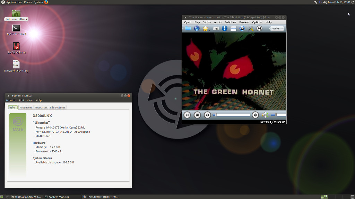Open the SMPlayer Open menu
The height and width of the screenshot is (199, 355).
(188, 22)
